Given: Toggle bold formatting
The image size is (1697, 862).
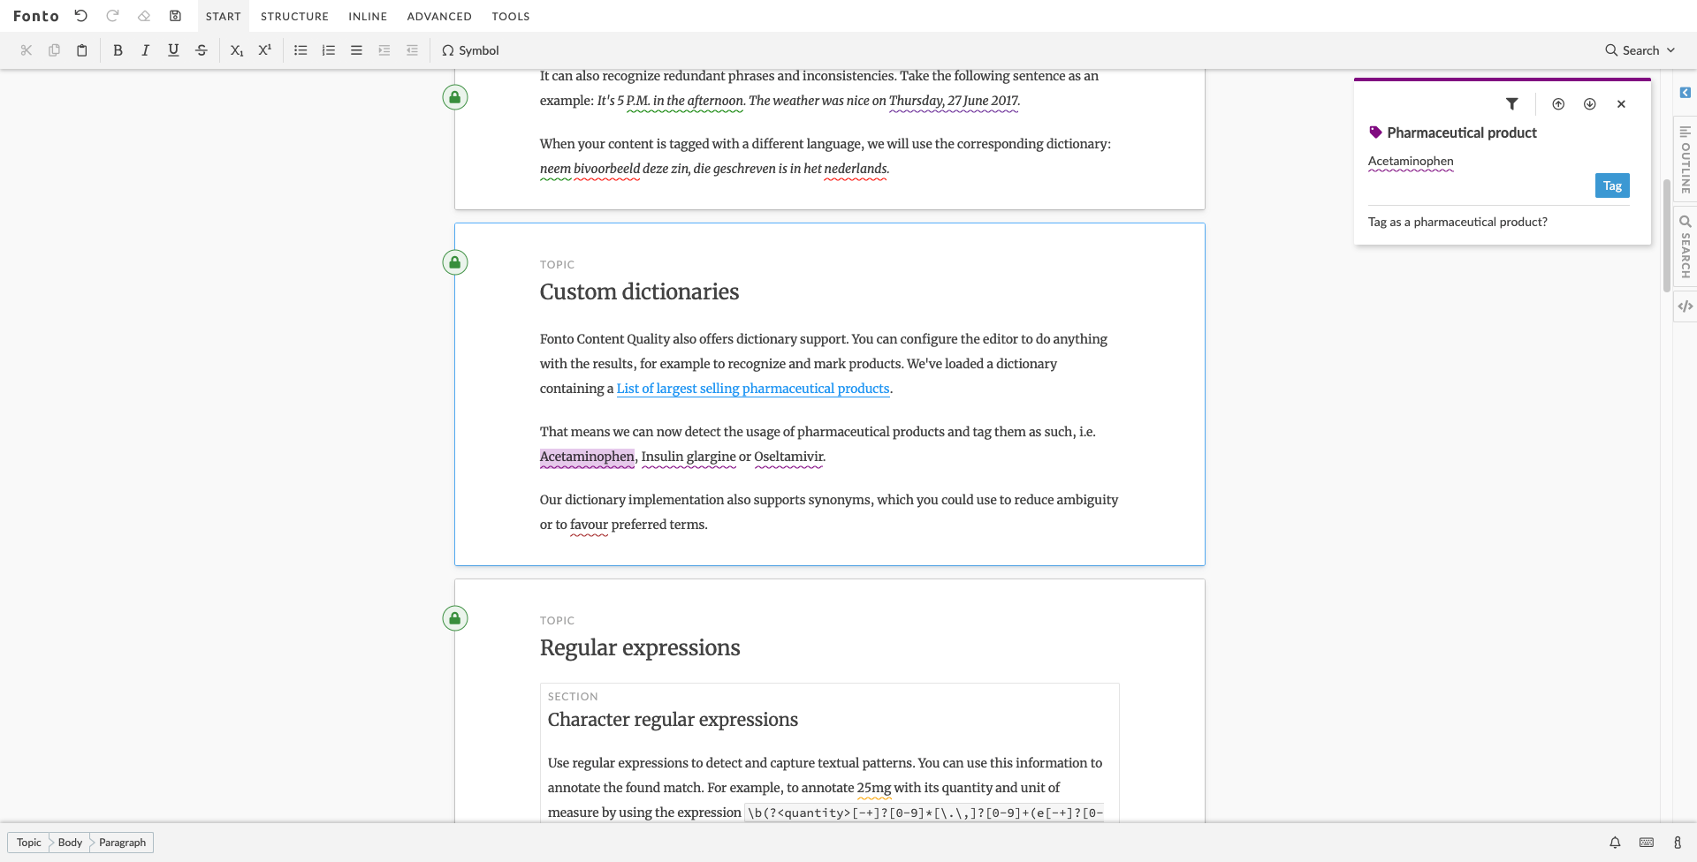Looking at the screenshot, I should (118, 50).
